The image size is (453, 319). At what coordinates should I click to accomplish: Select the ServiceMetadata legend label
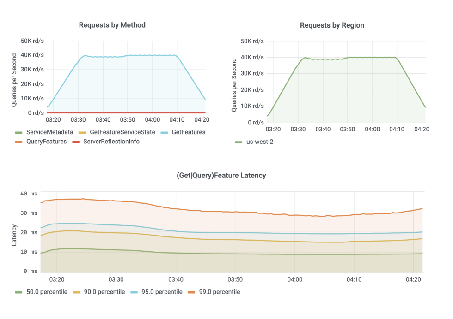[50, 132]
